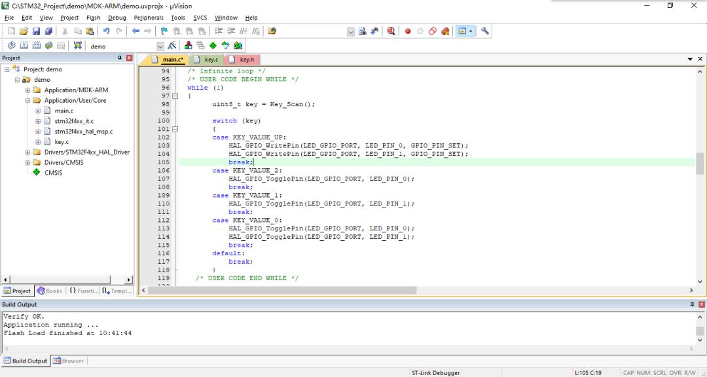Screen dimensions: 707x377
Task: Open Options for Target magic wand icon
Action: (x=172, y=46)
